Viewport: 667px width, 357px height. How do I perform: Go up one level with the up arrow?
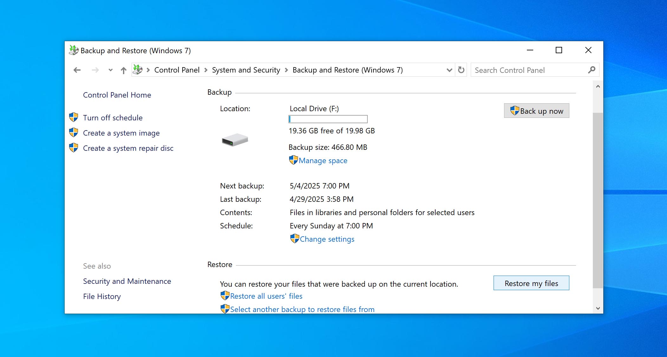[124, 70]
